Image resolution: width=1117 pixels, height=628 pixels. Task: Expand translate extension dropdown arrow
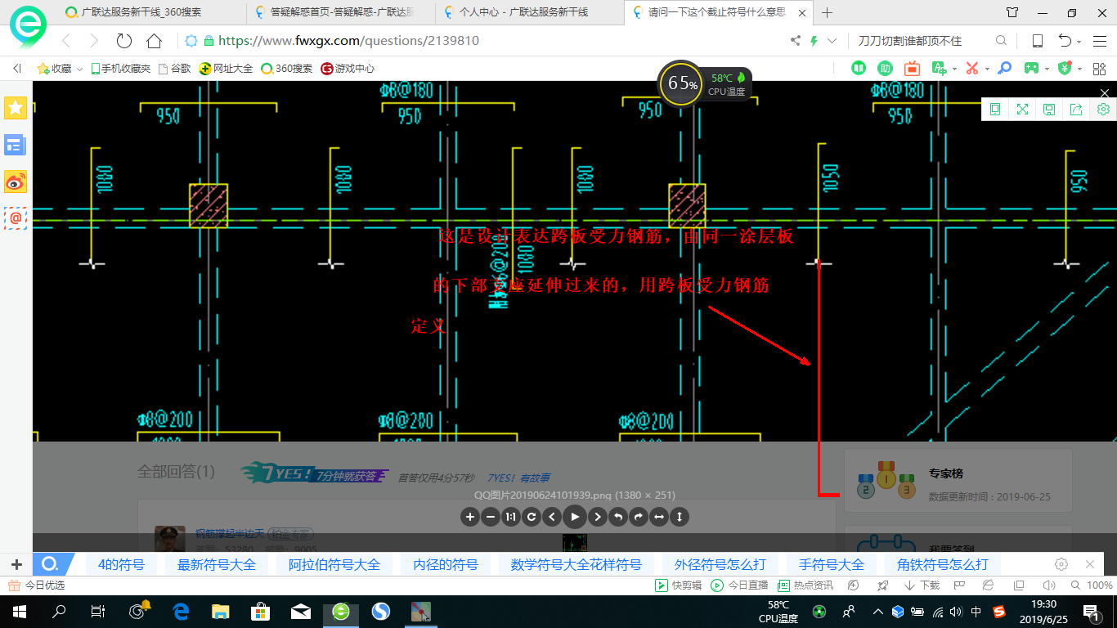(954, 70)
